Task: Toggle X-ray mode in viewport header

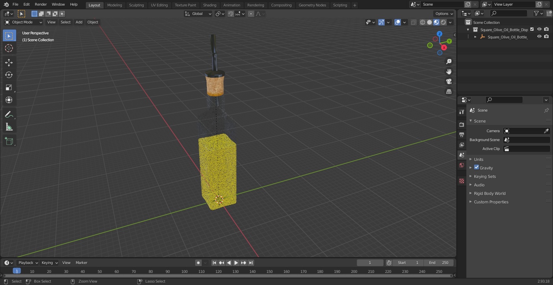Action: tap(413, 22)
